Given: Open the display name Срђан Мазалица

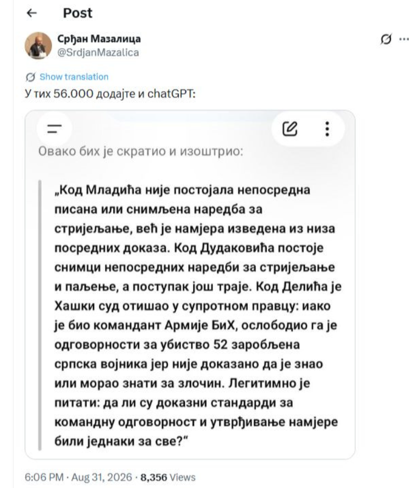Looking at the screenshot, I should (99, 39).
